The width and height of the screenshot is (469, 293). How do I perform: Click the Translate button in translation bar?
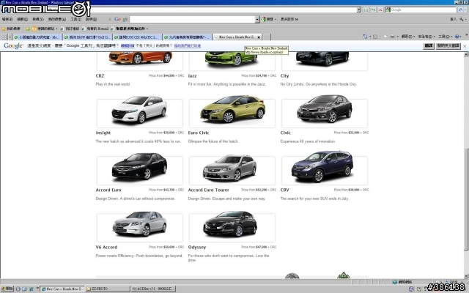click(429, 45)
